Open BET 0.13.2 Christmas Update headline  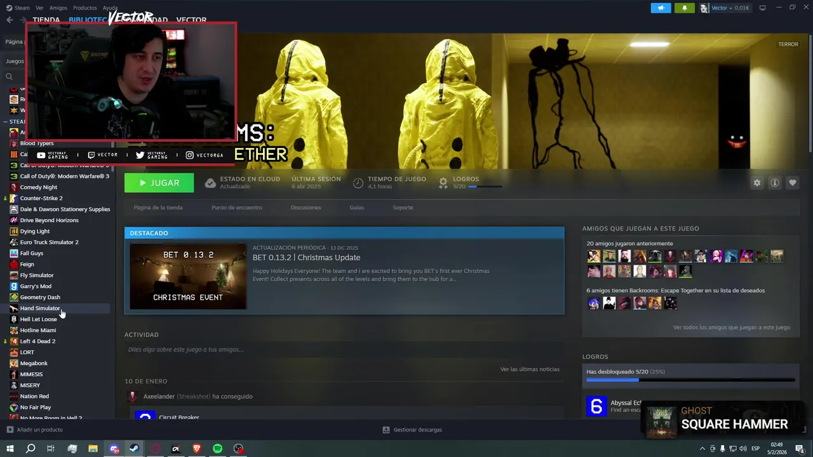coord(306,257)
